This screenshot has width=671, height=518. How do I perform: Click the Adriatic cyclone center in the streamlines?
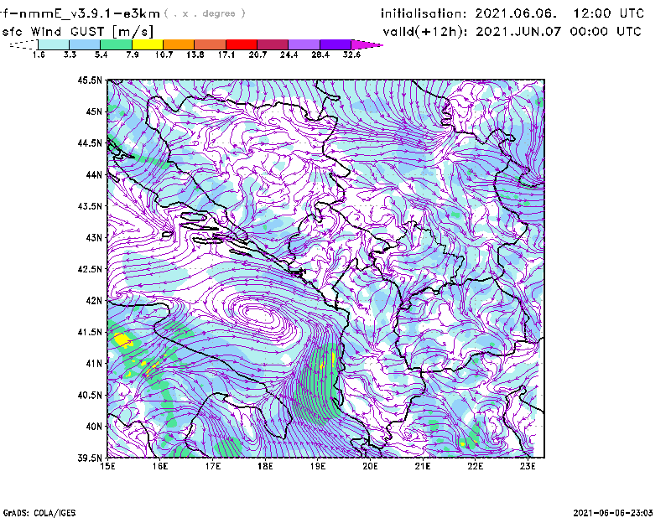click(258, 315)
